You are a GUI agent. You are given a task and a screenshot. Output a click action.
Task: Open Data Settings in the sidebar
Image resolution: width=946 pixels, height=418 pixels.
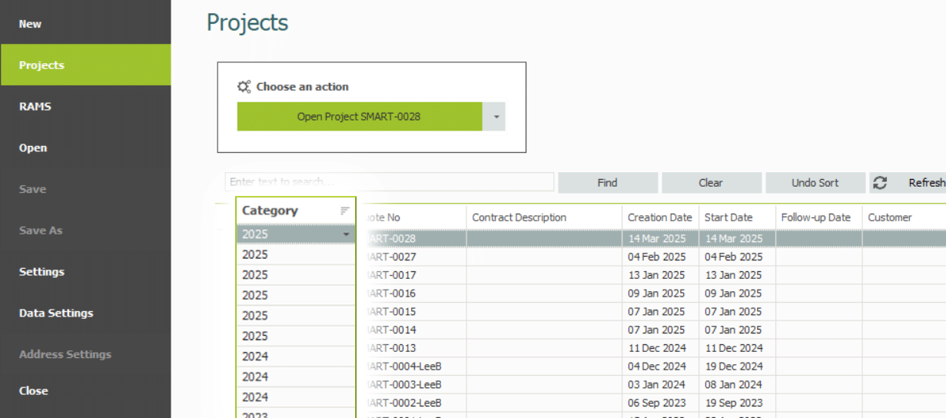(56, 313)
